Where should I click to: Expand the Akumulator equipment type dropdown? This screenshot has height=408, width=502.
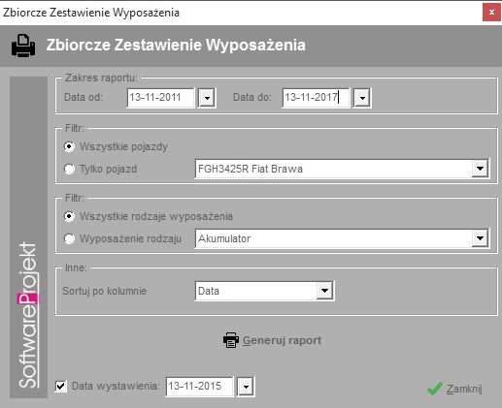pos(480,238)
